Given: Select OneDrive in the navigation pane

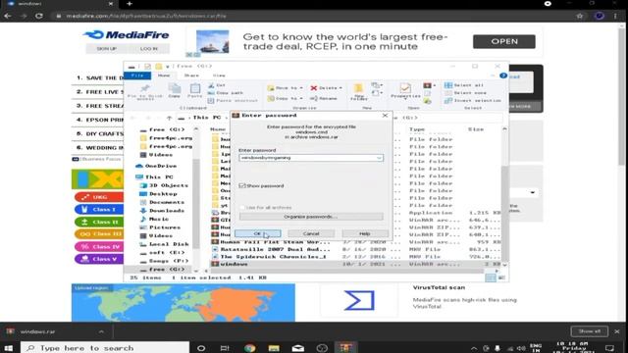Looking at the screenshot, I should 156,166.
